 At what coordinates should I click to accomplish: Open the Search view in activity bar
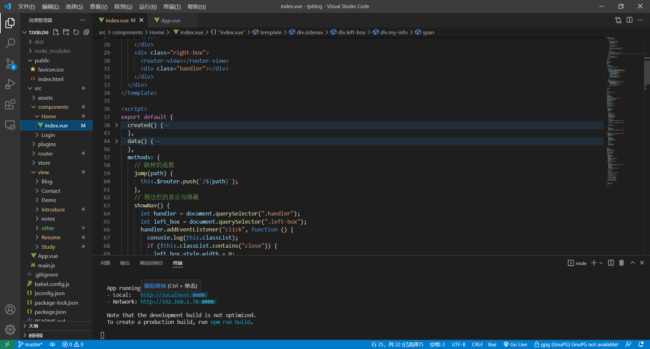pos(10,43)
